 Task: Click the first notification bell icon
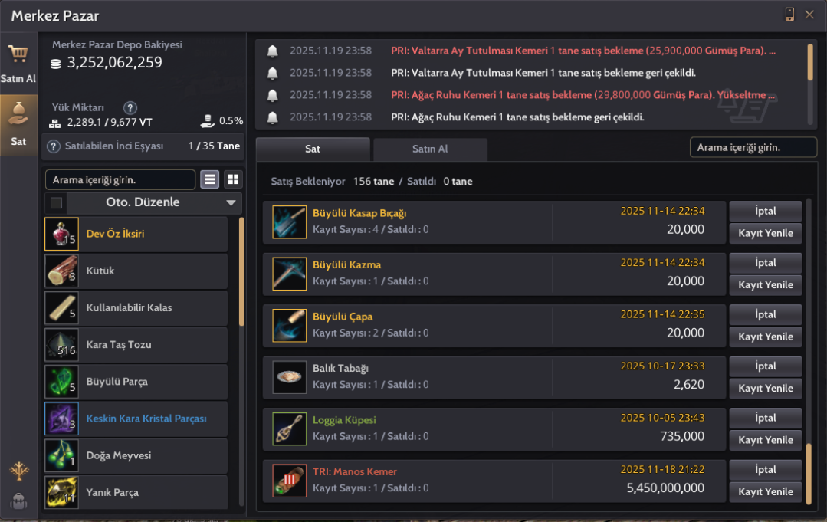(x=272, y=51)
